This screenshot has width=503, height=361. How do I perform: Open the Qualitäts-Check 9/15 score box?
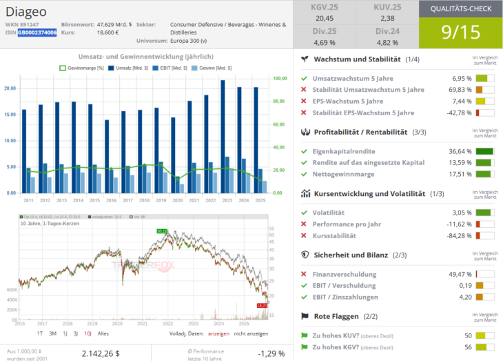(460, 33)
